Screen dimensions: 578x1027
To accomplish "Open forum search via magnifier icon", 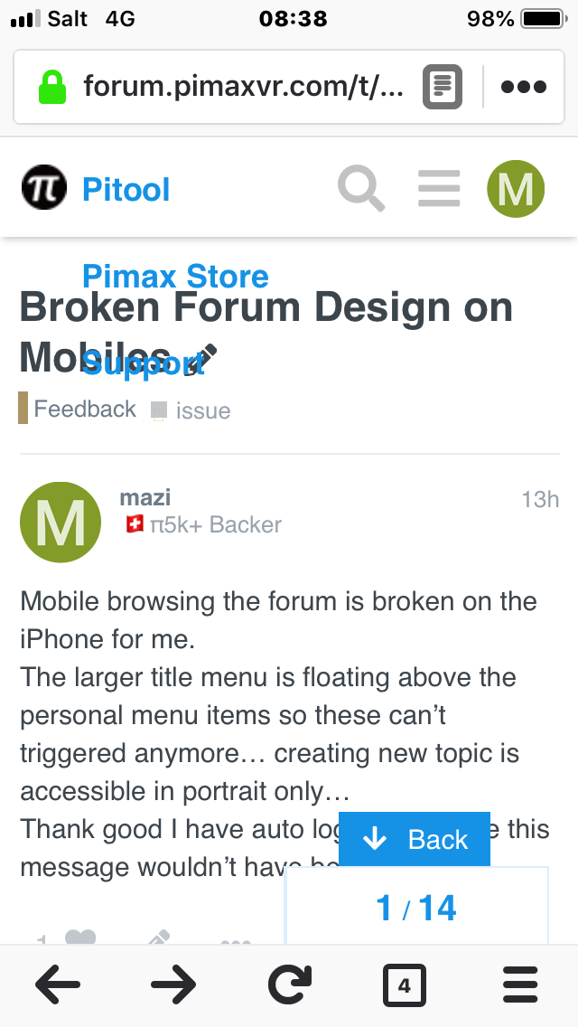I will [361, 189].
